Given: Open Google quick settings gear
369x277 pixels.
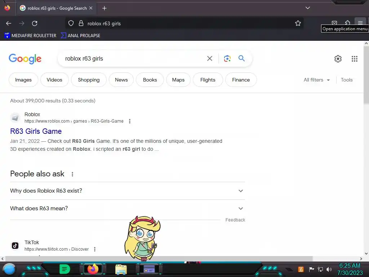Looking at the screenshot, I should tap(338, 59).
